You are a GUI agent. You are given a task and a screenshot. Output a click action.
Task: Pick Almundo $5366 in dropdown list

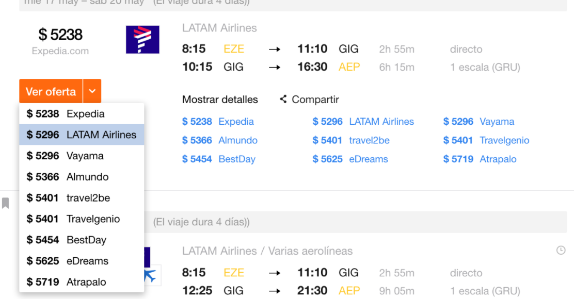[82, 177]
